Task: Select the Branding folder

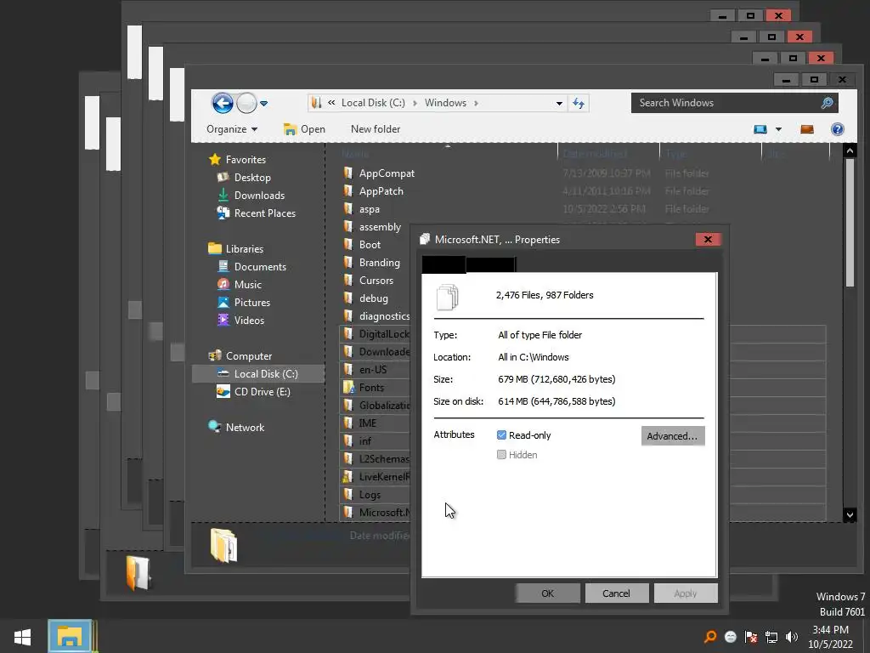Action: (372, 262)
